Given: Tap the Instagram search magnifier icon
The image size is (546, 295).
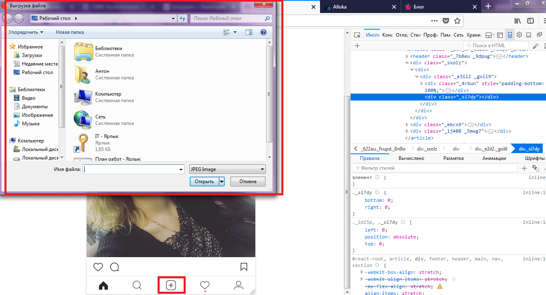Looking at the screenshot, I should click(137, 285).
